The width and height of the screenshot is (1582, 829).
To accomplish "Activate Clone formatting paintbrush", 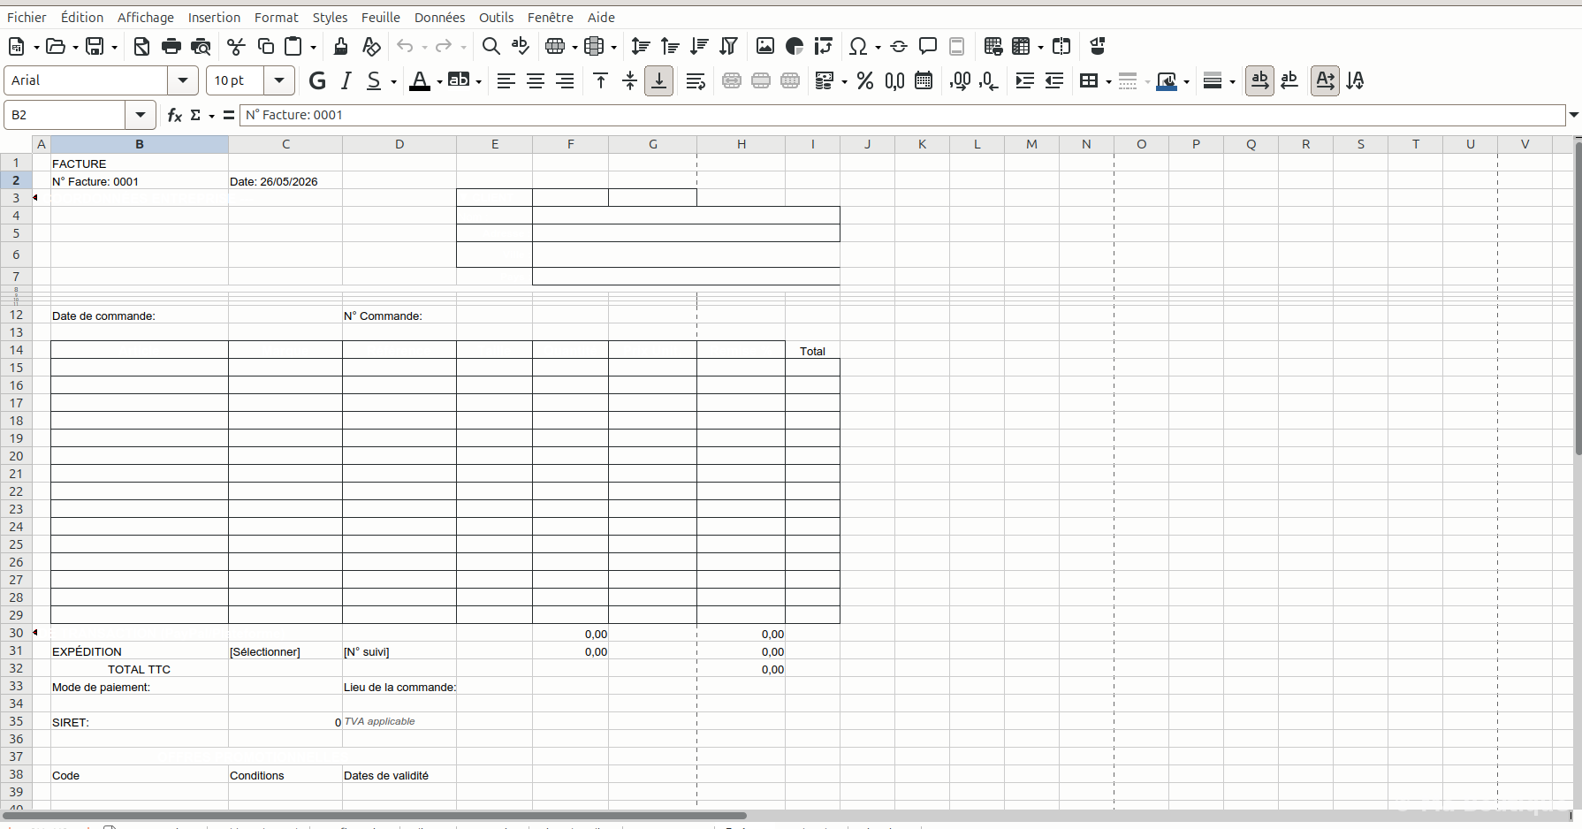I will click(340, 47).
